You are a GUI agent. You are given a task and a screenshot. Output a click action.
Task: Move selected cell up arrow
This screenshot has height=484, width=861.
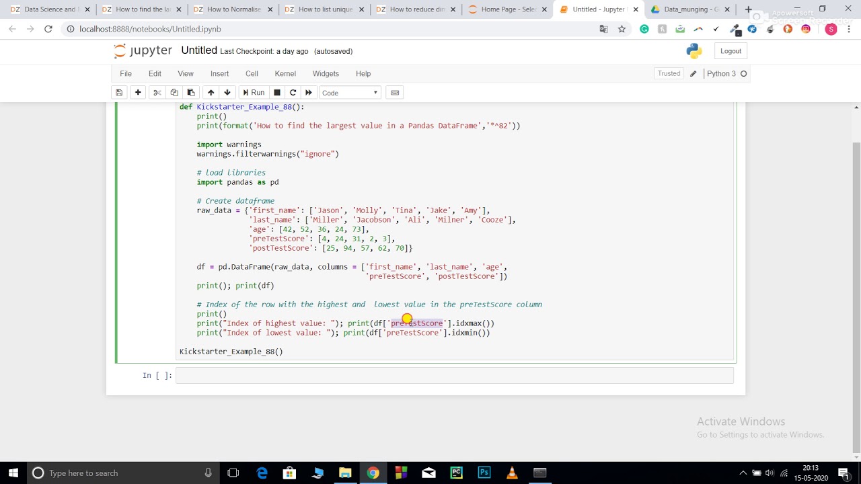(211, 93)
